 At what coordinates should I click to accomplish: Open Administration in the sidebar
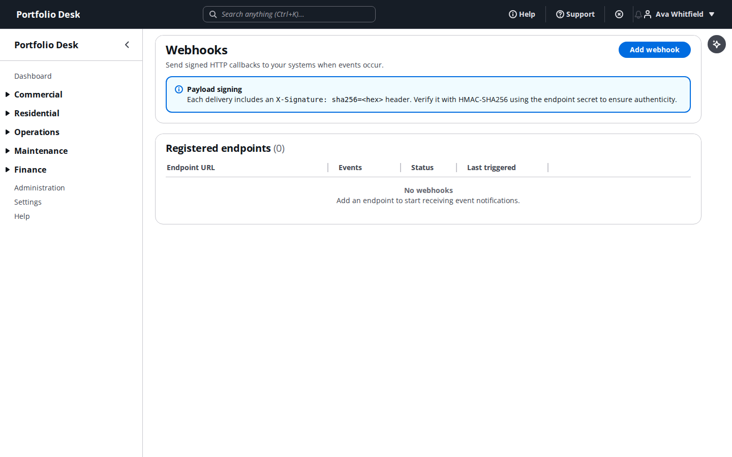(40, 188)
